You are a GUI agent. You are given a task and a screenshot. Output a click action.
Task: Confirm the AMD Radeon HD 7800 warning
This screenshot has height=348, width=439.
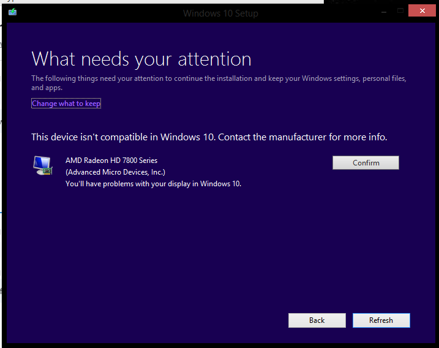(366, 163)
